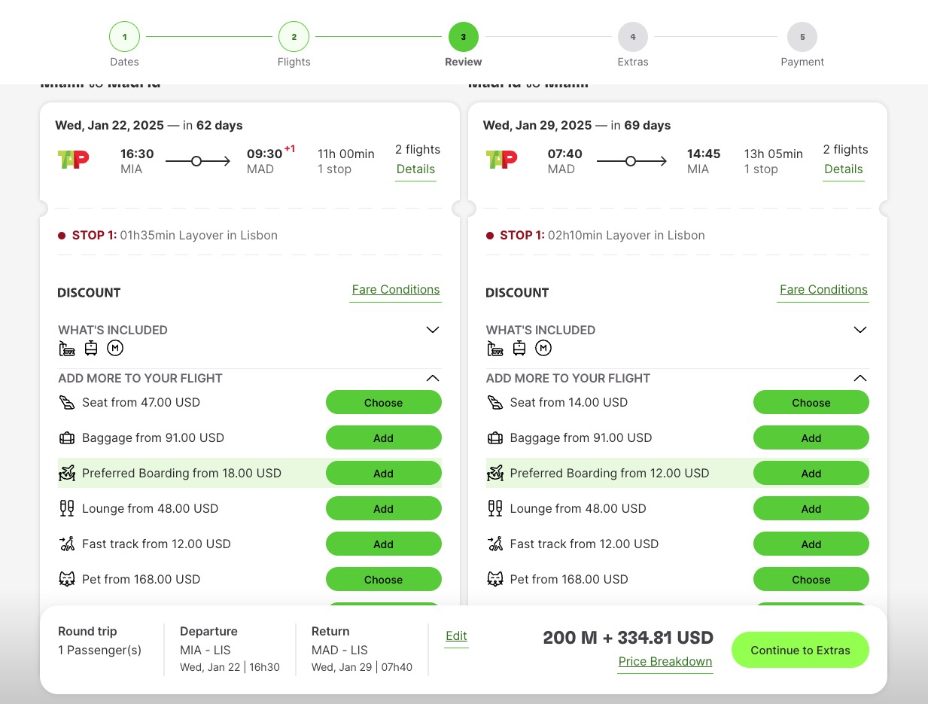Click the Seat icon for Miami to Madrid
The width and height of the screenshot is (928, 704).
point(67,402)
